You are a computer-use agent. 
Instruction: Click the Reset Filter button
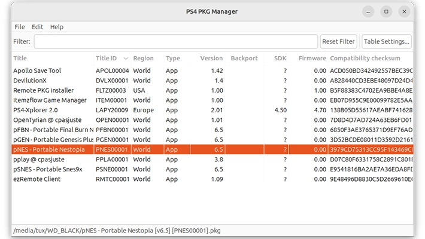pos(338,41)
